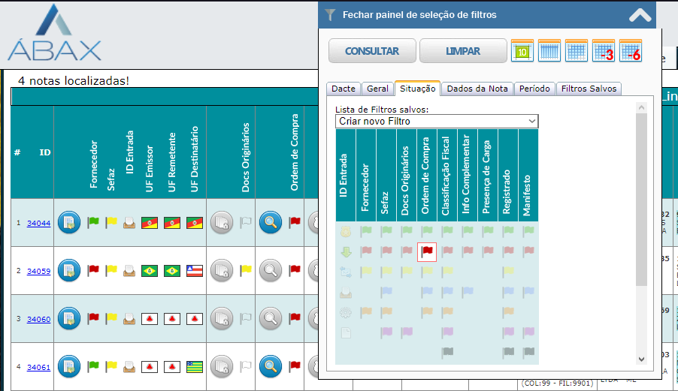Image resolution: width=678 pixels, height=391 pixels.
Task: Open the Filtros Salvos tab
Action: [x=589, y=89]
